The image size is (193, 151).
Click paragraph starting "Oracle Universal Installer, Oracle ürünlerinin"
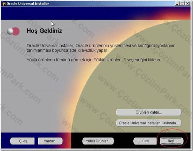[101, 48]
